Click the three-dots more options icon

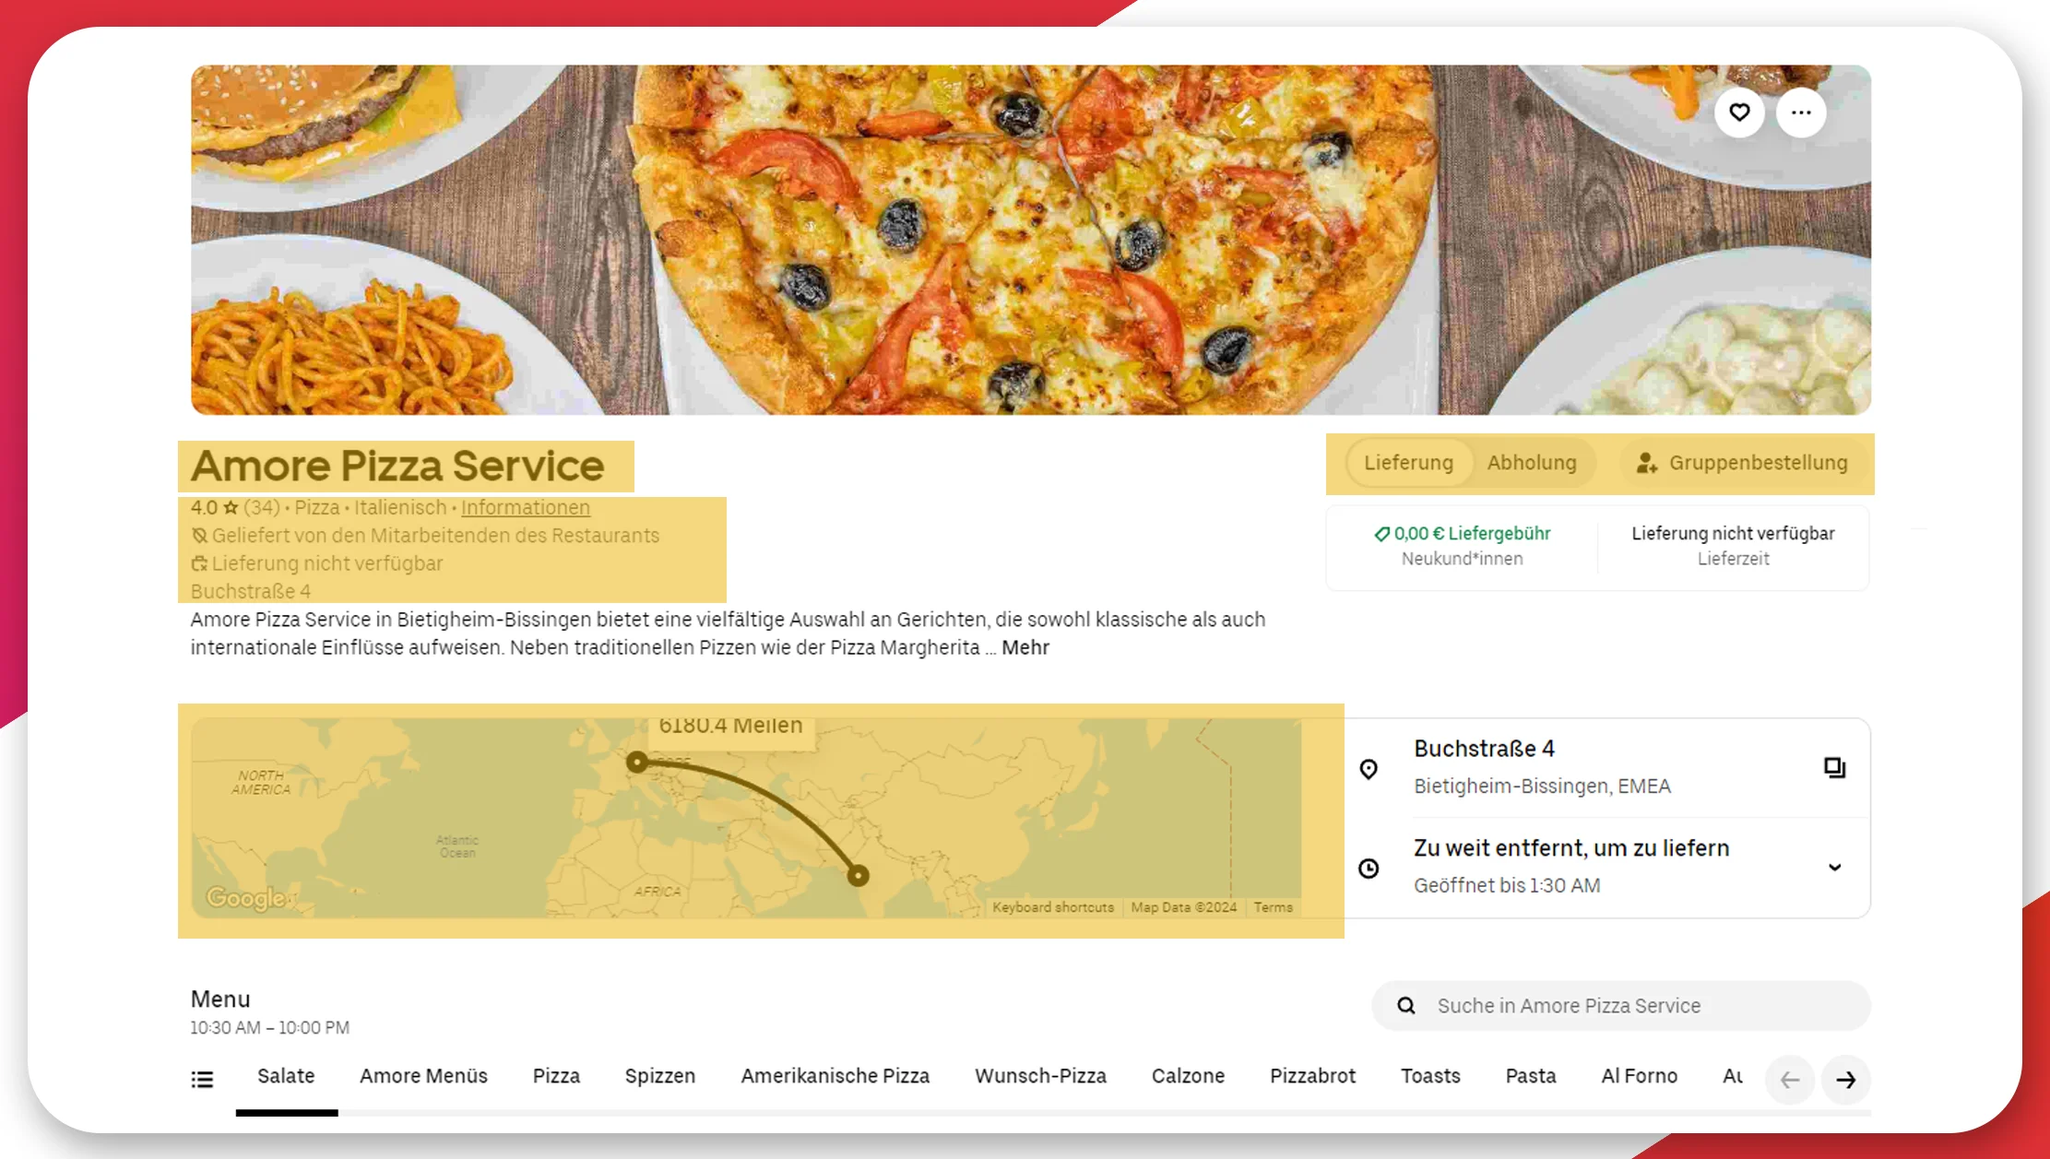pos(1799,112)
